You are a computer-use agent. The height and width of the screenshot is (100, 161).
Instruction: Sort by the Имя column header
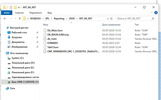[46, 25]
